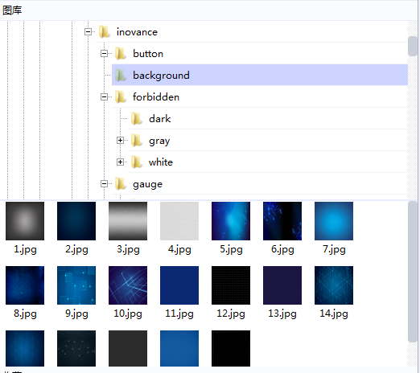This screenshot has width=420, height=373.
Task: Select the gray tree label
Action: [159, 141]
